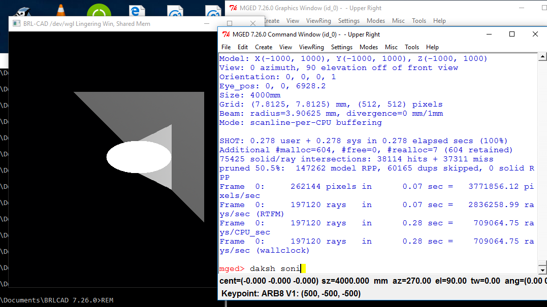Open Misc menu in MGED Graphics Window
Screen dimensions: 547x307
(x=398, y=21)
